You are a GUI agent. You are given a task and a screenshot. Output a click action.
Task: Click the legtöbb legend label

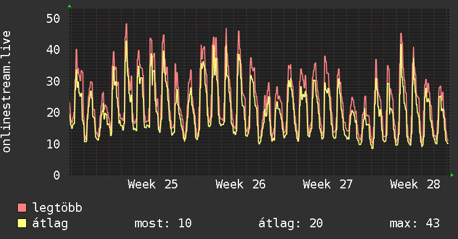pyautogui.click(x=57, y=208)
